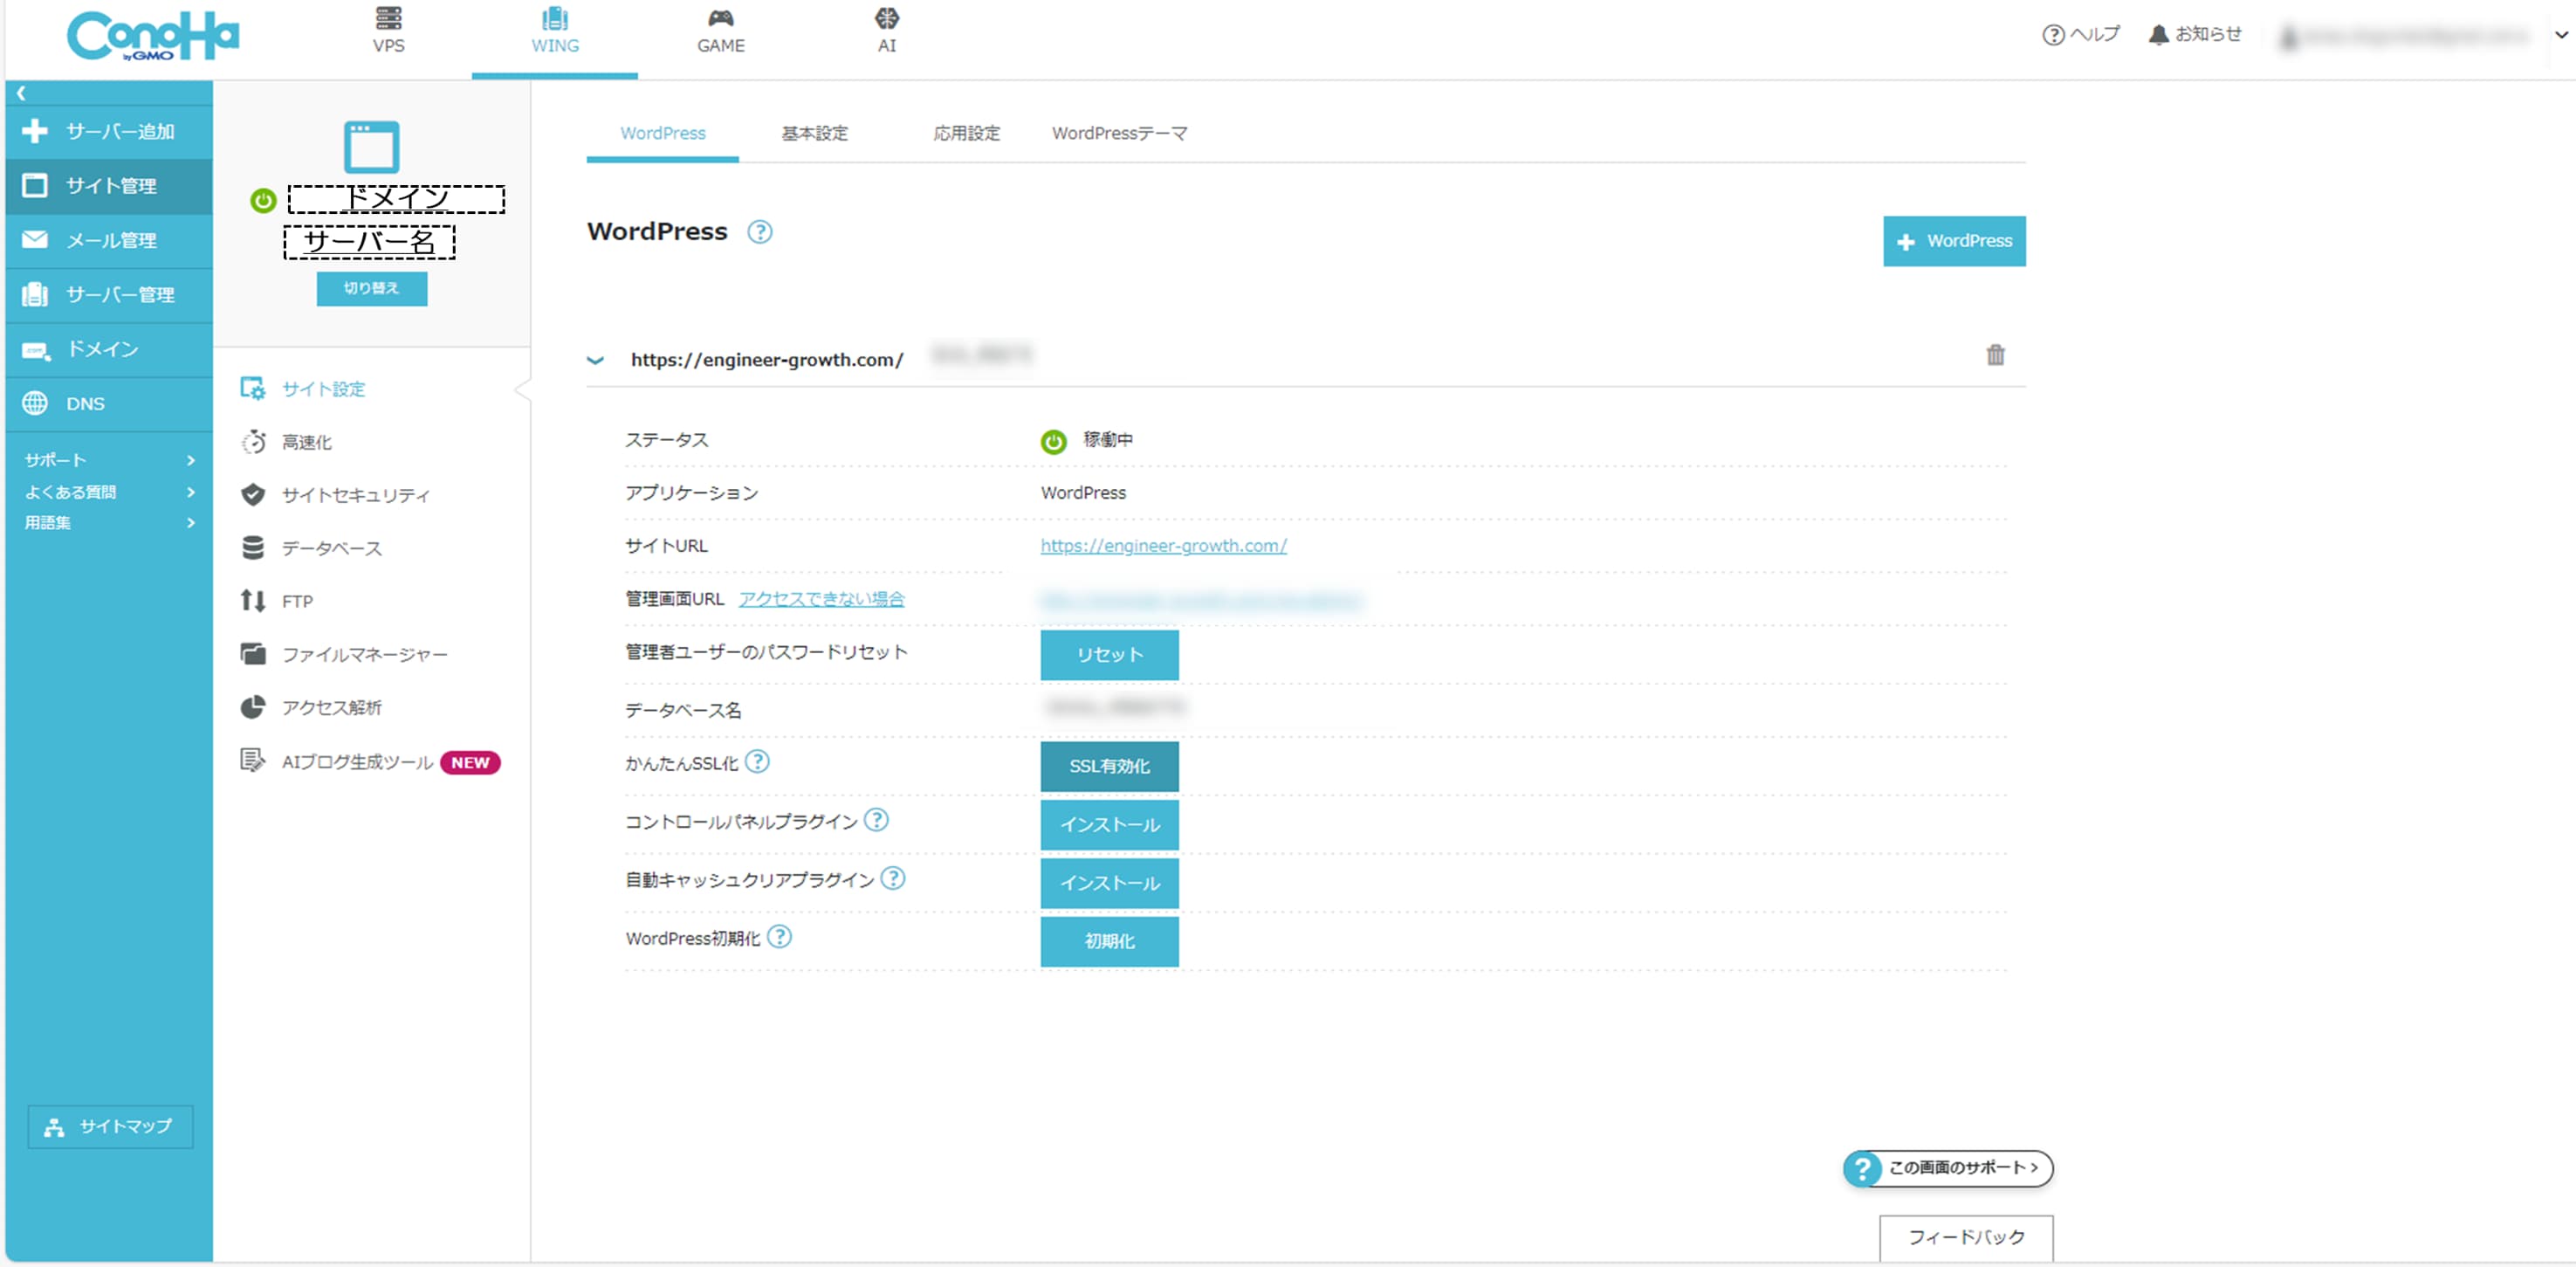Open AIブログ生成ツール
Image resolution: width=2576 pixels, height=1267 pixels.
357,762
